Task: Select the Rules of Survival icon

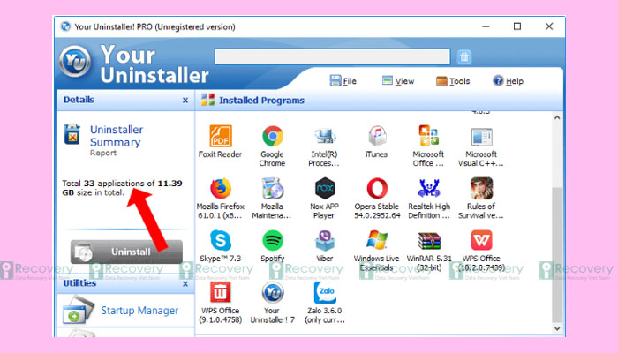Action: click(x=481, y=188)
